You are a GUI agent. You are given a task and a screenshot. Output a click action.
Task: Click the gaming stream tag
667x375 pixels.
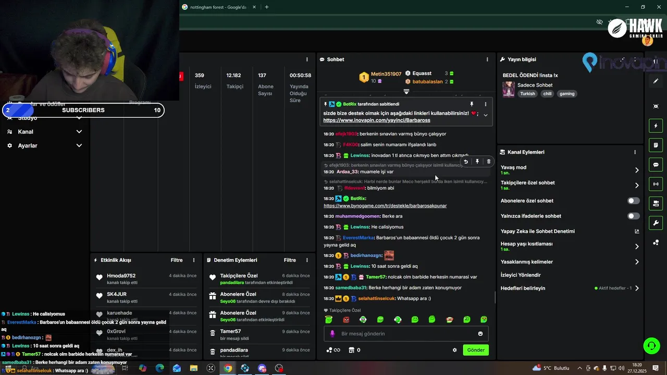[x=567, y=94]
